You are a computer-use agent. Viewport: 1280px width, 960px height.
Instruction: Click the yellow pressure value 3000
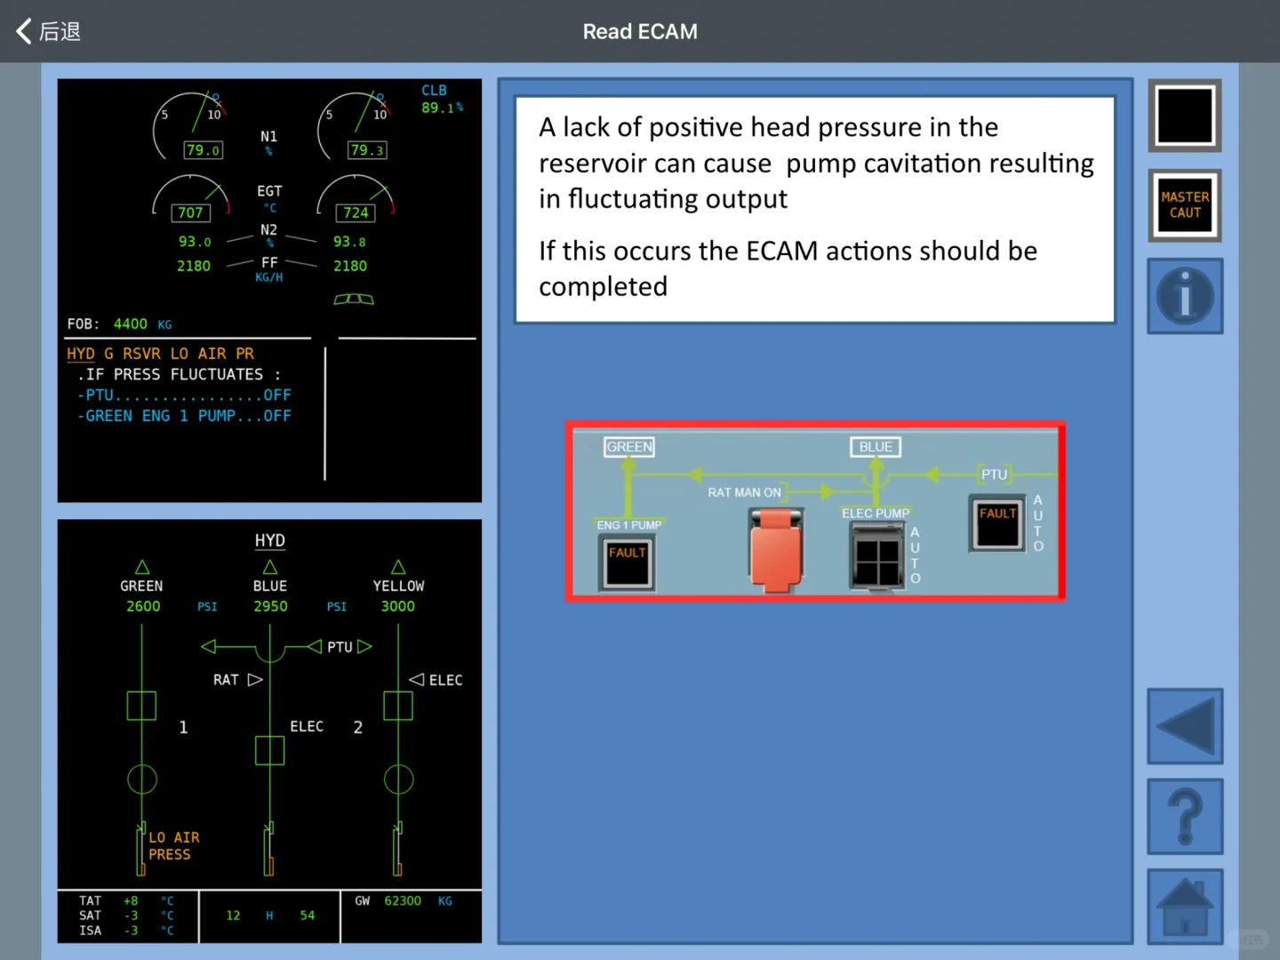[x=398, y=606]
